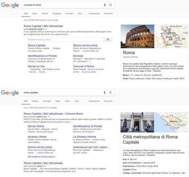Click the search button of the comune.roma.it site search
This screenshot has height=177, width=189.
coord(108,40)
